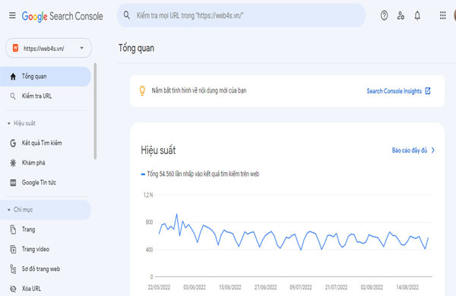The image size is (456, 296).
Task: Open the property selector https://web4s.vn/
Action: 49,48
